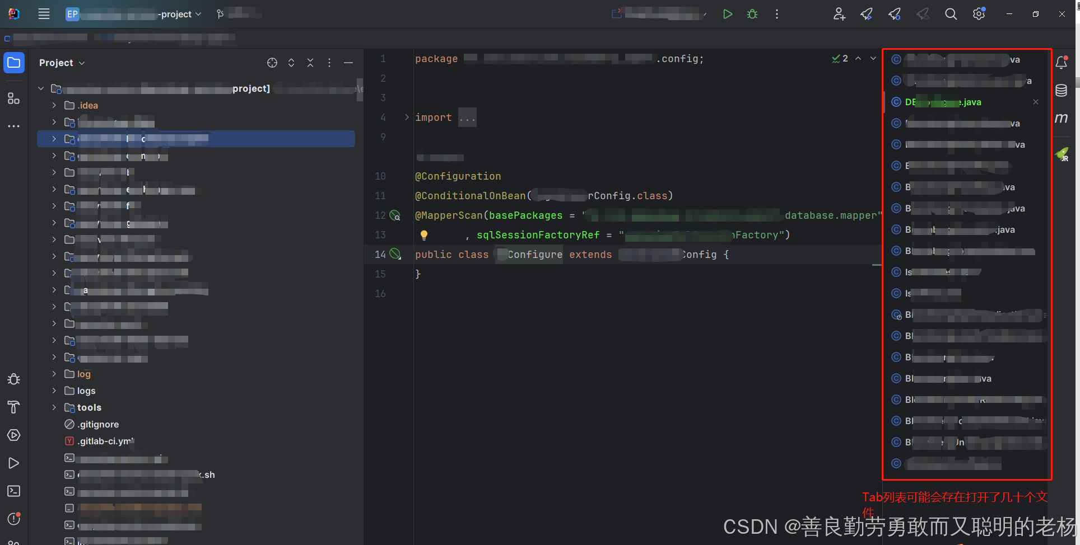This screenshot has width=1080, height=545.
Task: Click sqlSessionFactoryRef attribute on line 13
Action: click(538, 235)
